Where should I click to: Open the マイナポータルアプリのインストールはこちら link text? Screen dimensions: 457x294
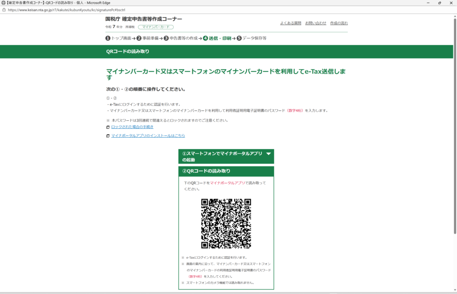pos(148,135)
